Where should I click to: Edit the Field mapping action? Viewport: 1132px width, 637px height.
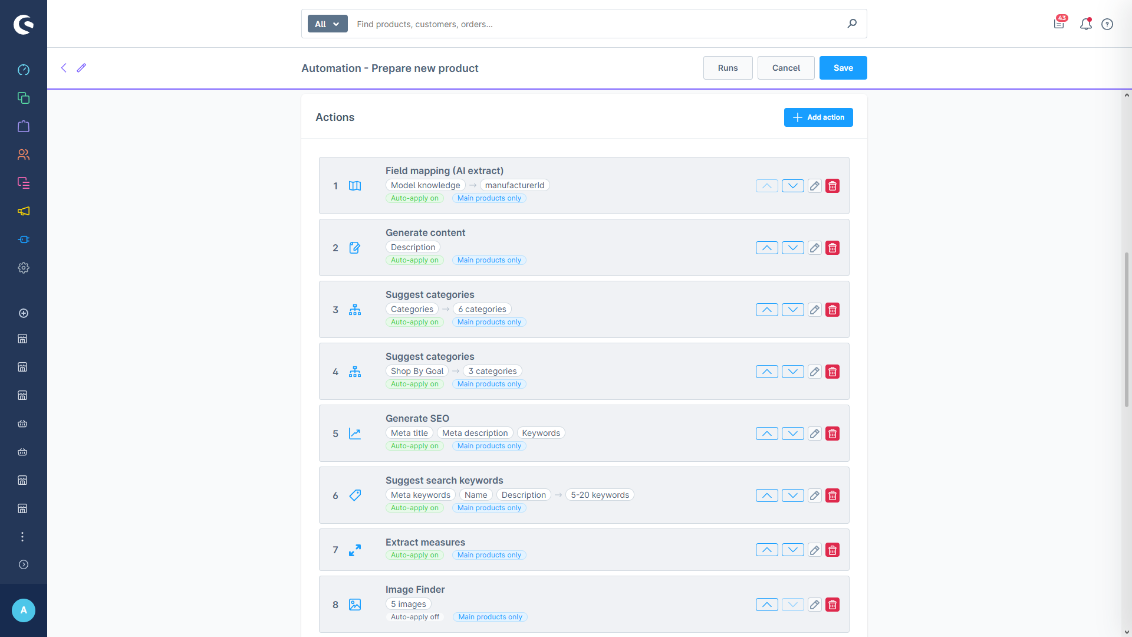(814, 186)
